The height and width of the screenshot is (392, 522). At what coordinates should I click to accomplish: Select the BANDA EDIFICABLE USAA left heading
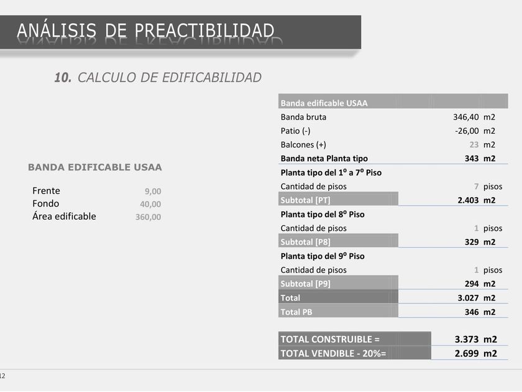click(x=95, y=167)
